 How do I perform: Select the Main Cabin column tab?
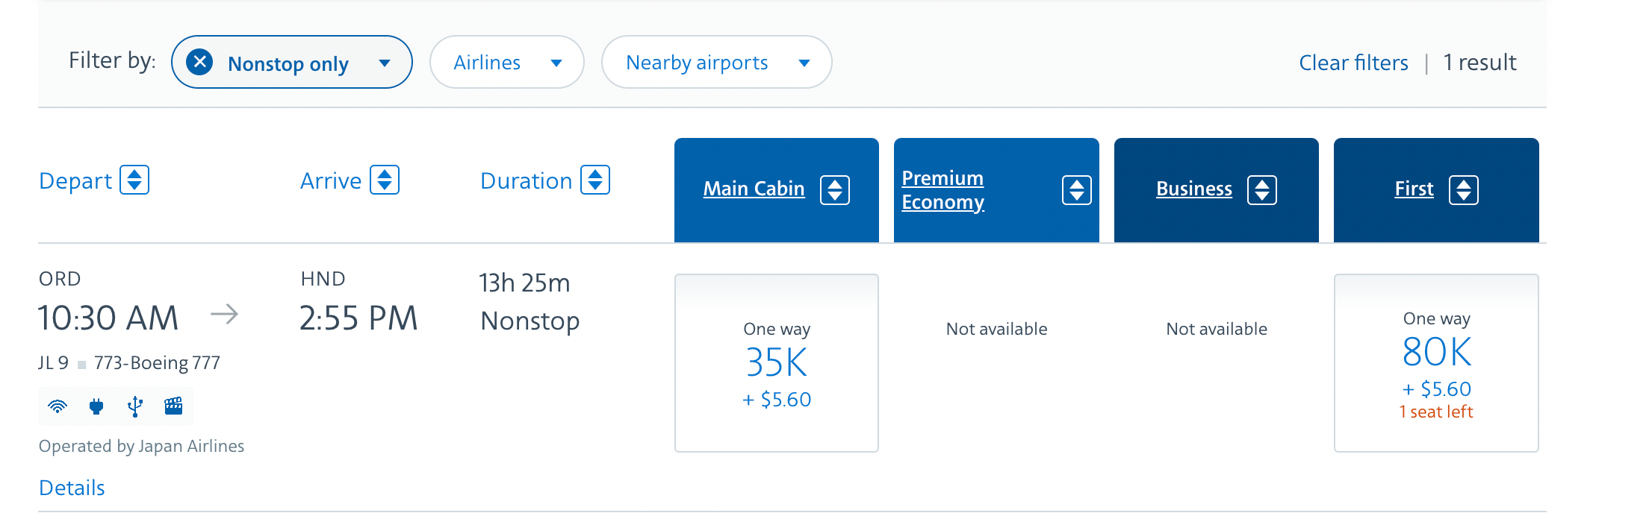754,189
